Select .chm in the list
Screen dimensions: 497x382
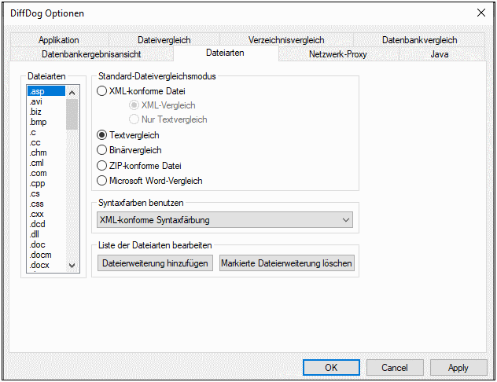(46, 152)
